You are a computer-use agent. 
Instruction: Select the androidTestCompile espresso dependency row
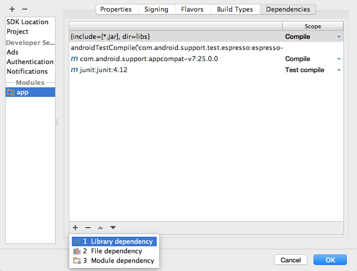pos(177,48)
